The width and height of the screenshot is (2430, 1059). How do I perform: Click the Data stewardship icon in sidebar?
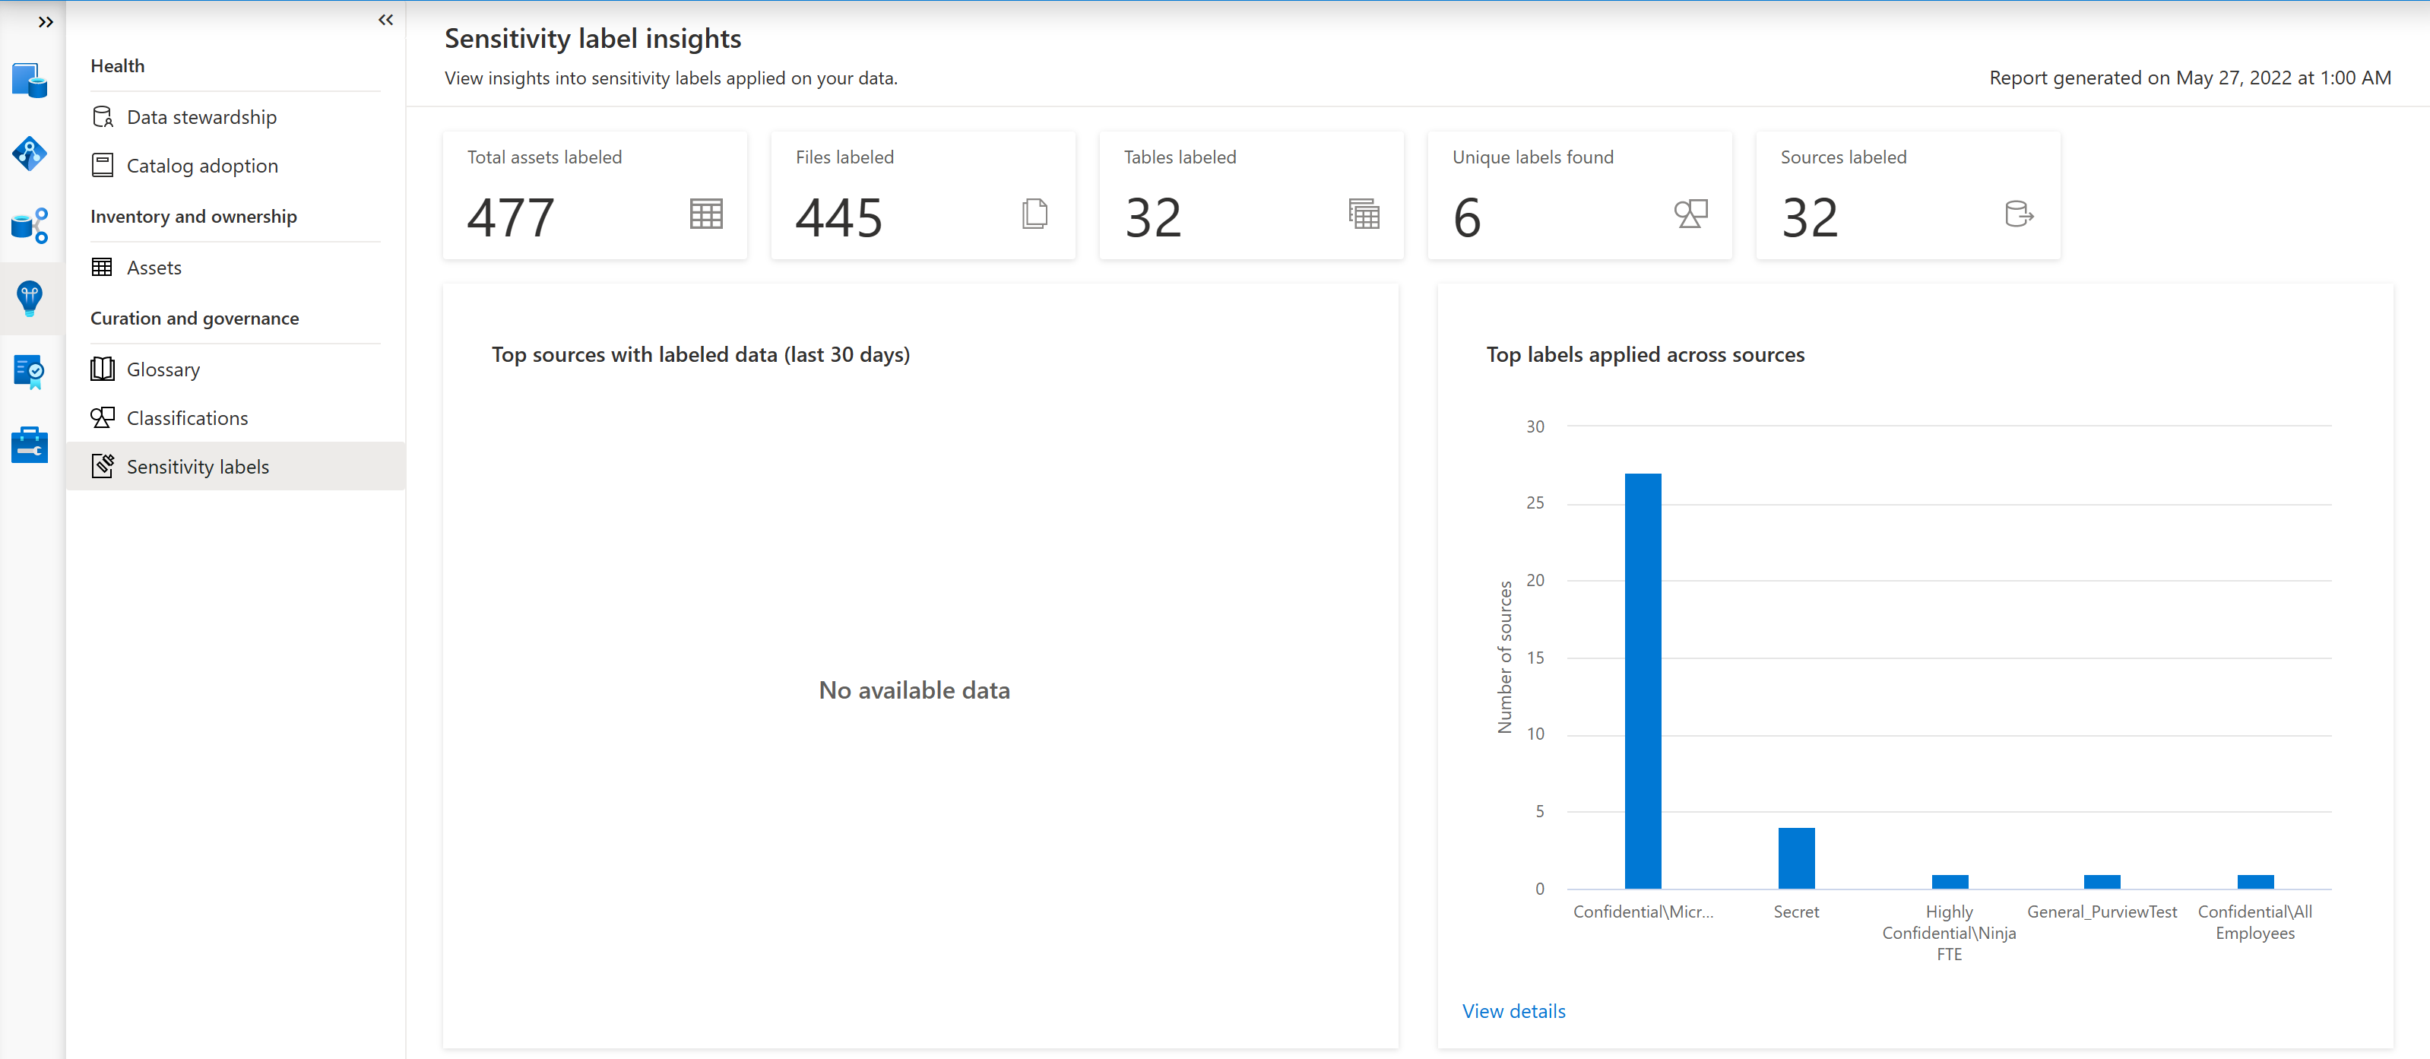click(x=103, y=116)
